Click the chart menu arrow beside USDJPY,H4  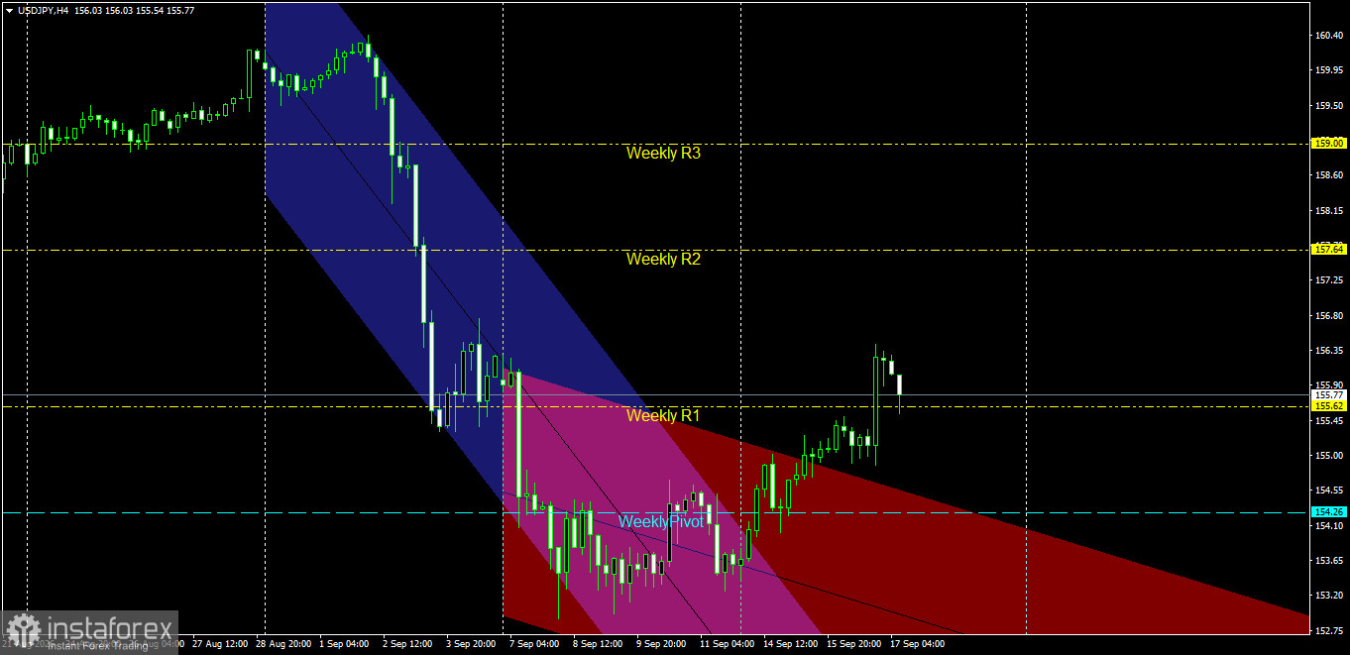point(9,10)
